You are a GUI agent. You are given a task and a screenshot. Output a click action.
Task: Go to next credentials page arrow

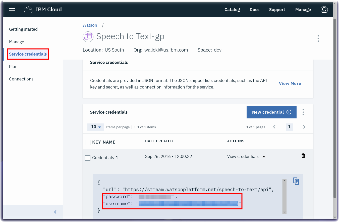tap(304, 127)
